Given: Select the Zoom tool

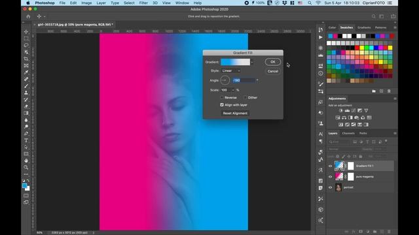Looking at the screenshot, I should tap(26, 168).
